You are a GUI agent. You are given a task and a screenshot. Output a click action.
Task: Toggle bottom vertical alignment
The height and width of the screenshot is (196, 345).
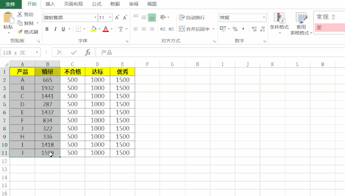(x=152, y=18)
